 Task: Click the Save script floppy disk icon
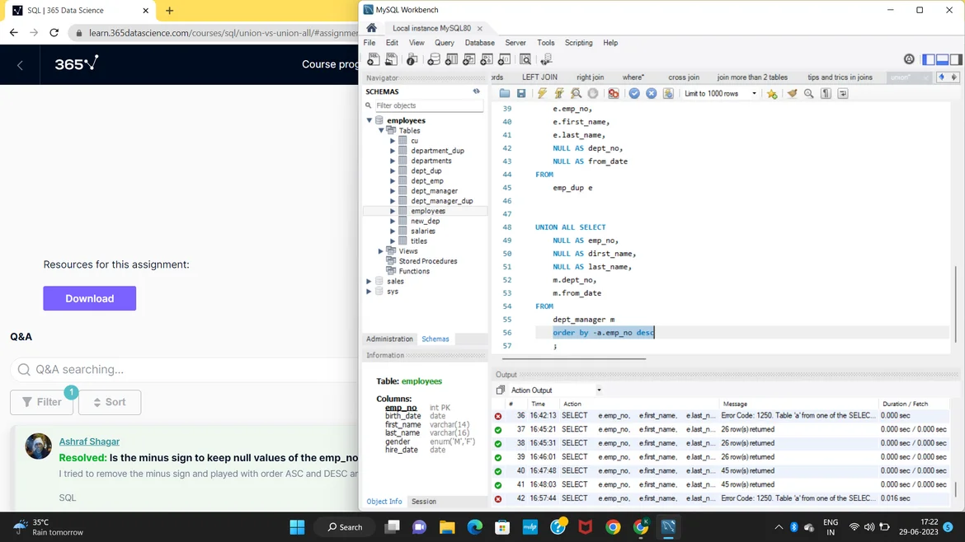(x=521, y=94)
